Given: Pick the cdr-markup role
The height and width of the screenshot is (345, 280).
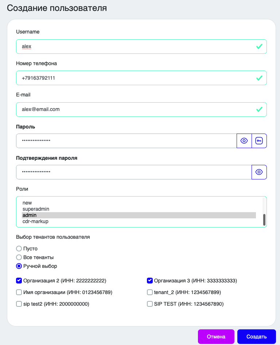Looking at the screenshot, I should click(x=139, y=221).
